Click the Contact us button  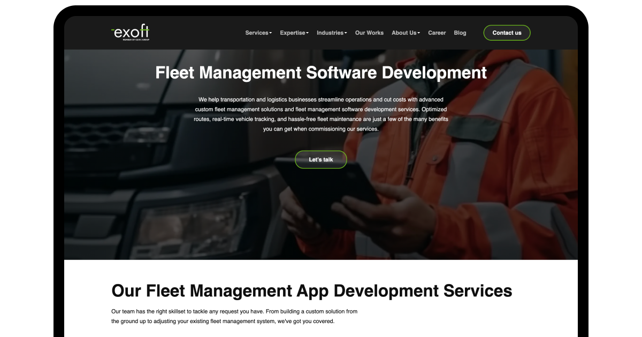507,33
